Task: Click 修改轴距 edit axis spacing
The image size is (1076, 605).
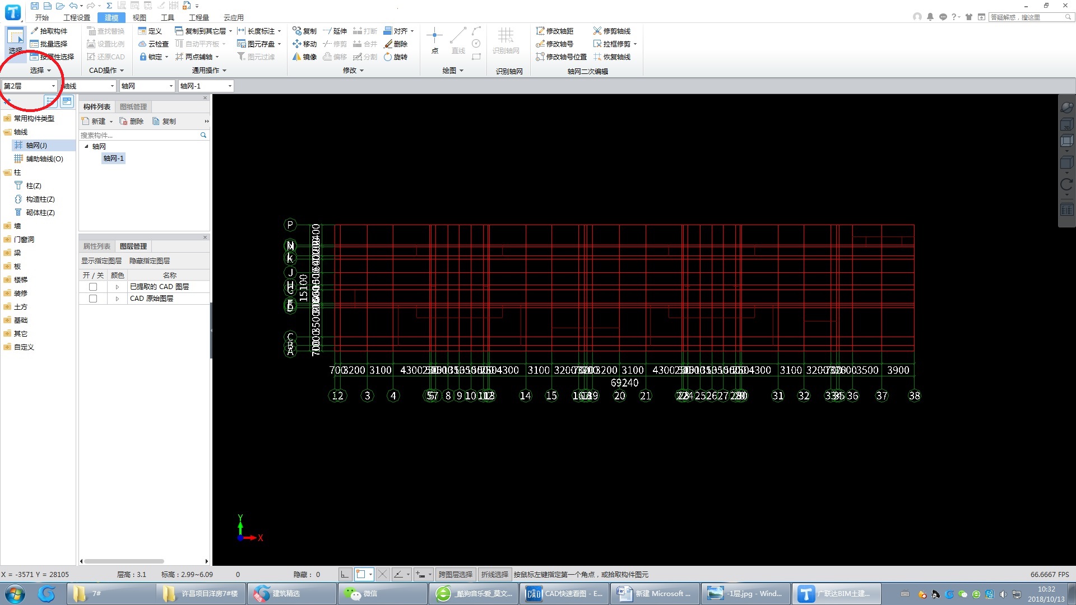Action: click(555, 31)
